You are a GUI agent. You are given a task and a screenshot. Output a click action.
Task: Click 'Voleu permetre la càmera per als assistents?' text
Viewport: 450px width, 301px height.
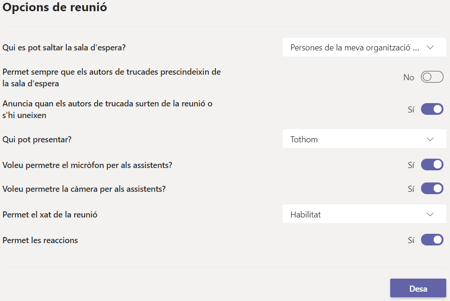coord(84,189)
